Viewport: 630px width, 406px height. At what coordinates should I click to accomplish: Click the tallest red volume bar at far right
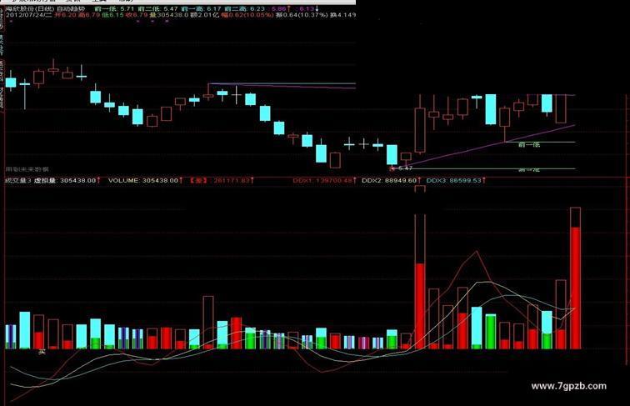tap(575, 278)
